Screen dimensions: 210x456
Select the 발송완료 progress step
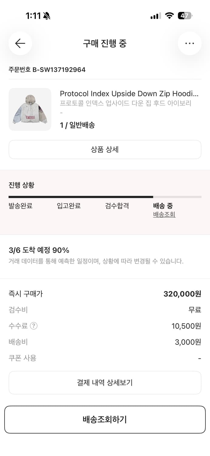point(21,206)
